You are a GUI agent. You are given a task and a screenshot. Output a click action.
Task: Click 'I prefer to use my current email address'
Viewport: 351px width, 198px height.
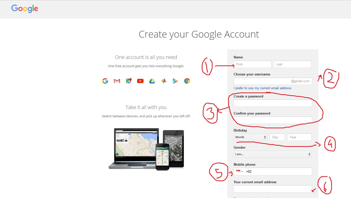(x=263, y=88)
